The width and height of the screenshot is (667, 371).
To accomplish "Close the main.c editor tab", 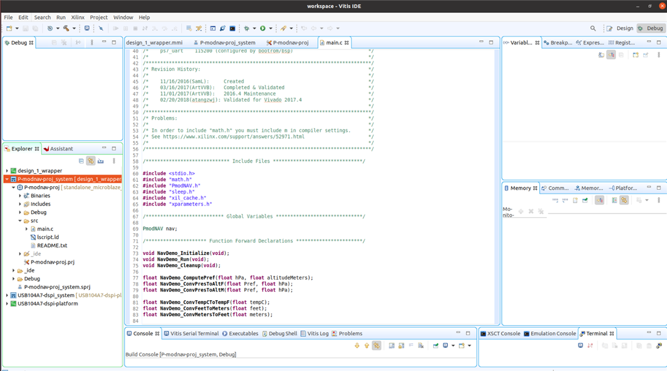I will [347, 43].
